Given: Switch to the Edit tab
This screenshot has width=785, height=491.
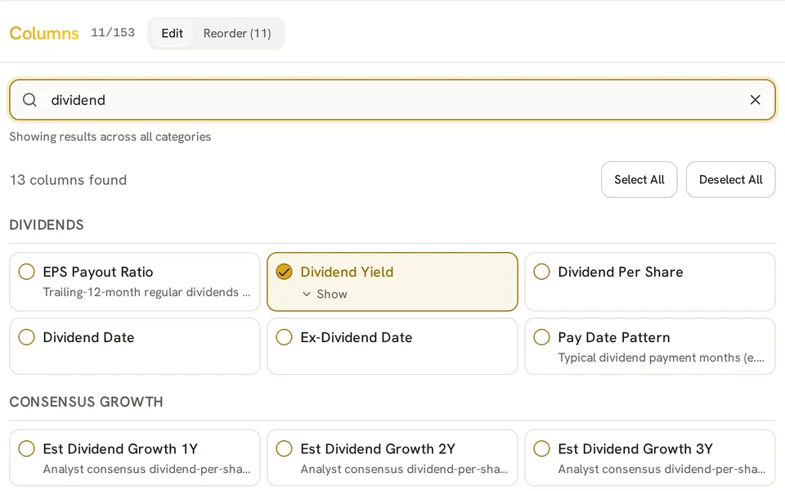Looking at the screenshot, I should pyautogui.click(x=172, y=33).
